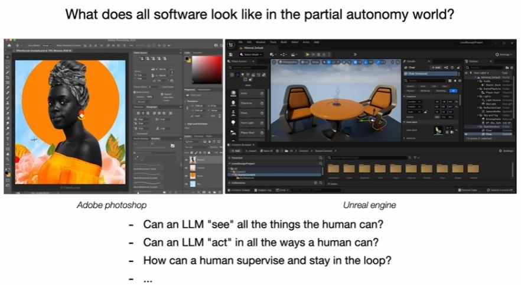Open the File menu in Unreal Engine
The image size is (521, 285).
[240, 42]
